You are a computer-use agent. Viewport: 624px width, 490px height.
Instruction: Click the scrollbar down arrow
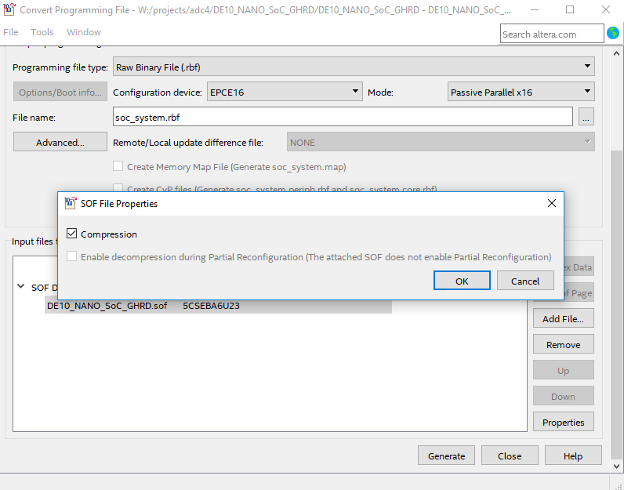click(616, 466)
